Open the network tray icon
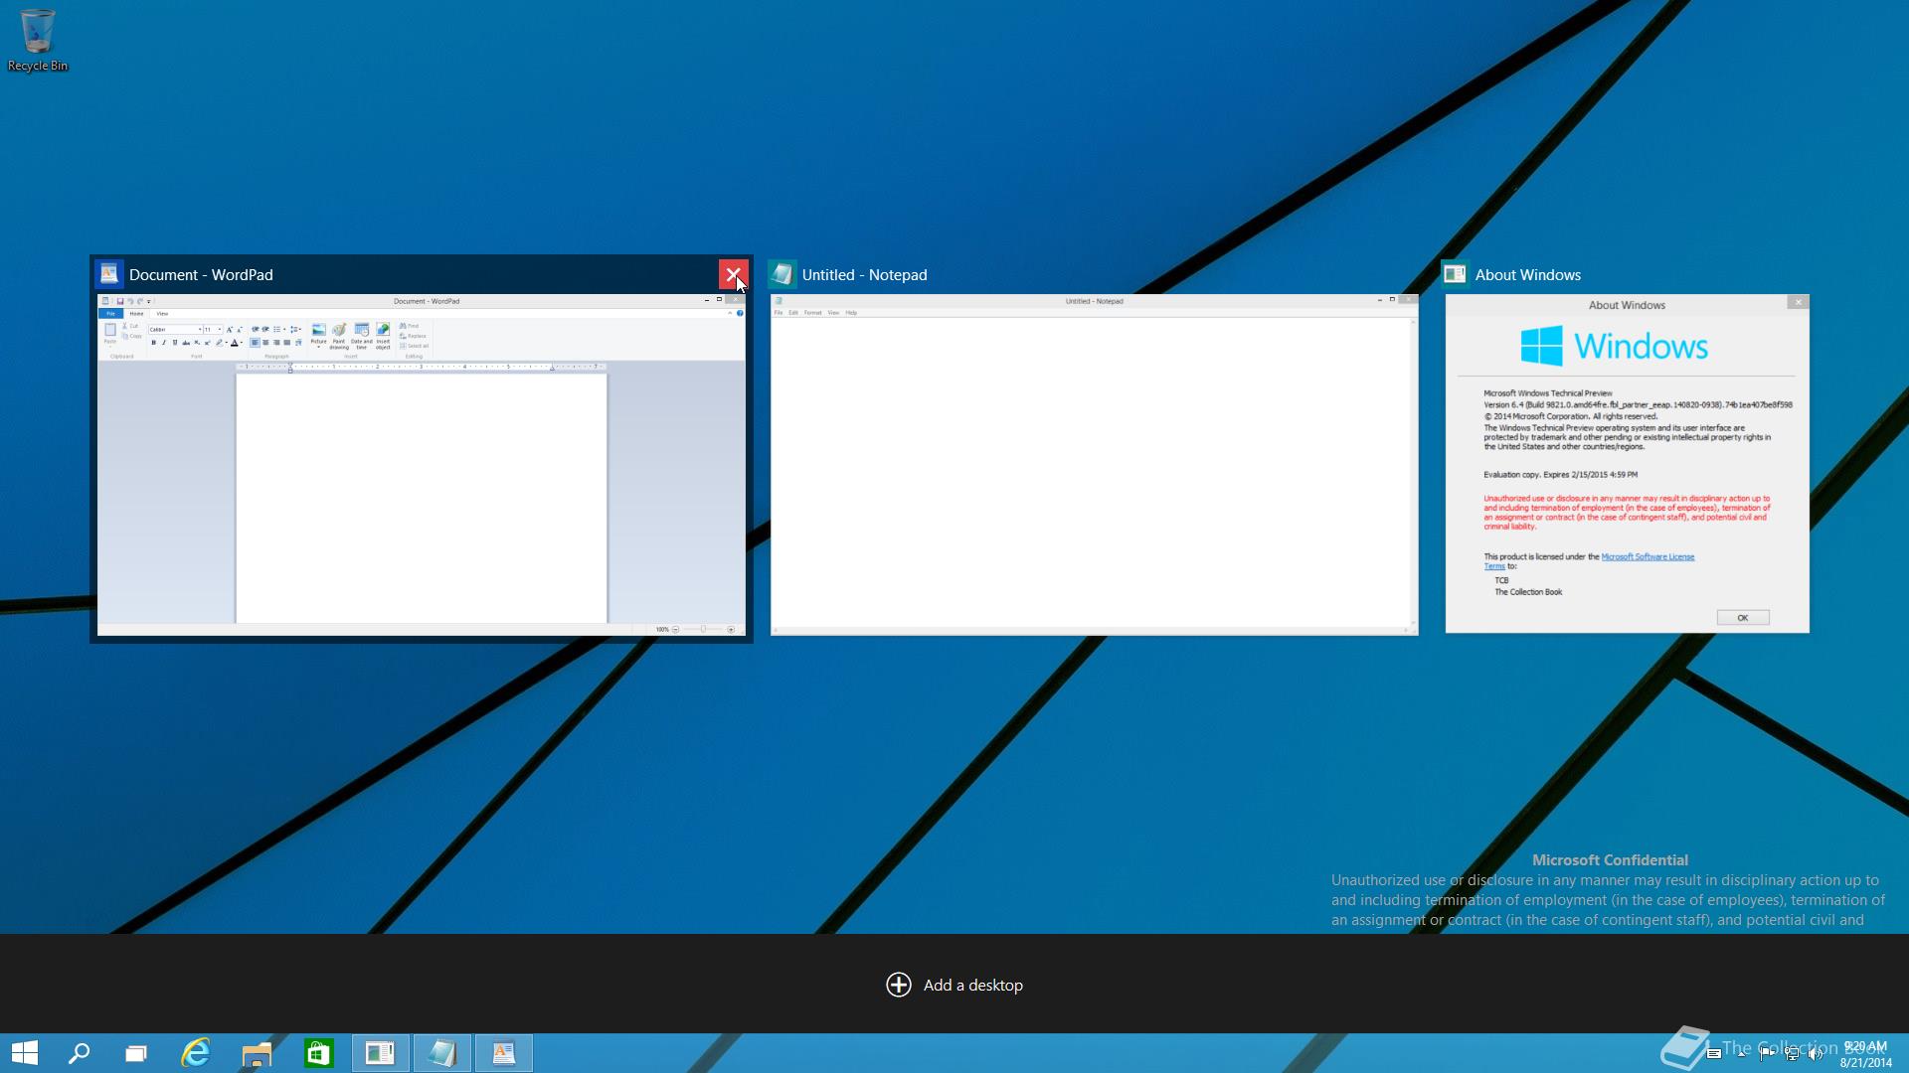The width and height of the screenshot is (1909, 1073). click(1792, 1054)
